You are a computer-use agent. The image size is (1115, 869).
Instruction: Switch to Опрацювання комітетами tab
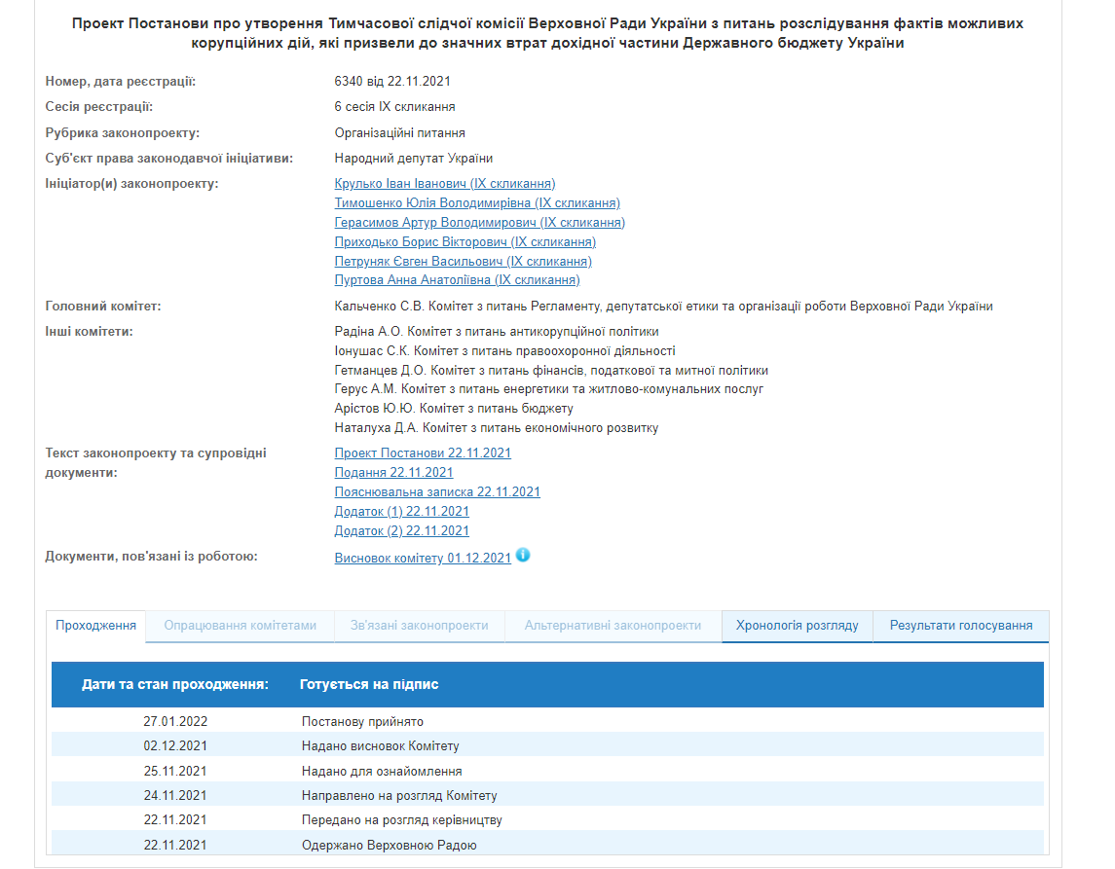pyautogui.click(x=241, y=626)
